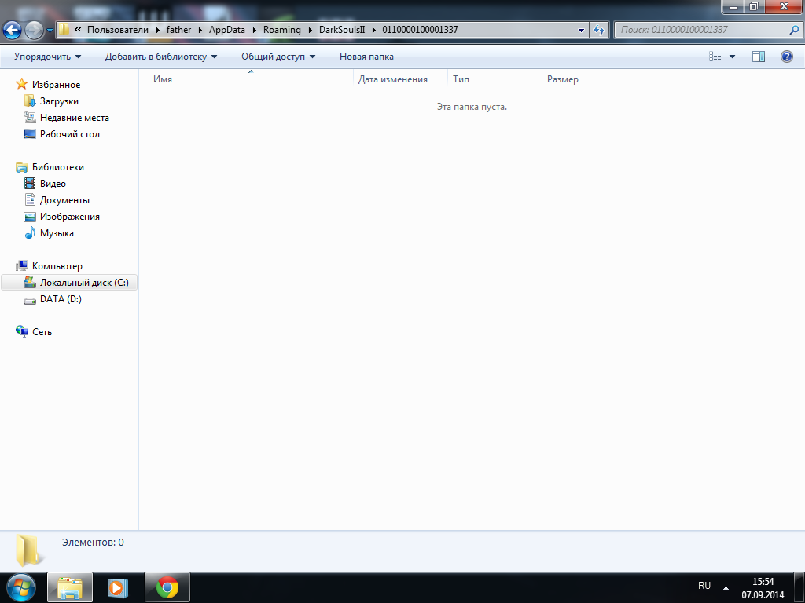Open the Изображения library
Screen dimensions: 805x603
70,216
